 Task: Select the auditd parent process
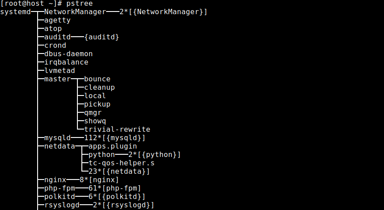(58, 37)
